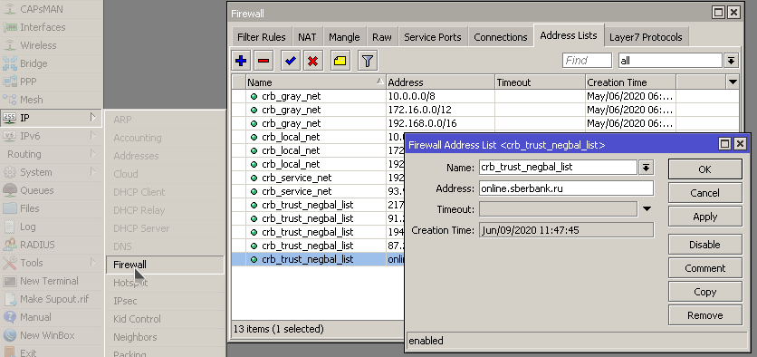Click the Name field crb_trust_negbal_list

(x=558, y=168)
